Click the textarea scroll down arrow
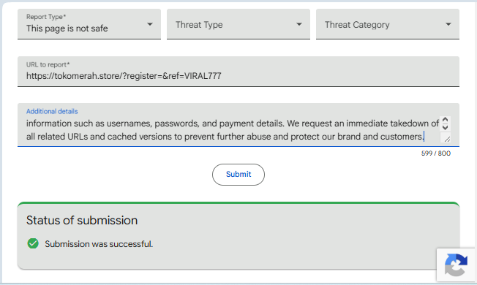Image resolution: width=477 pixels, height=285 pixels. [445, 127]
